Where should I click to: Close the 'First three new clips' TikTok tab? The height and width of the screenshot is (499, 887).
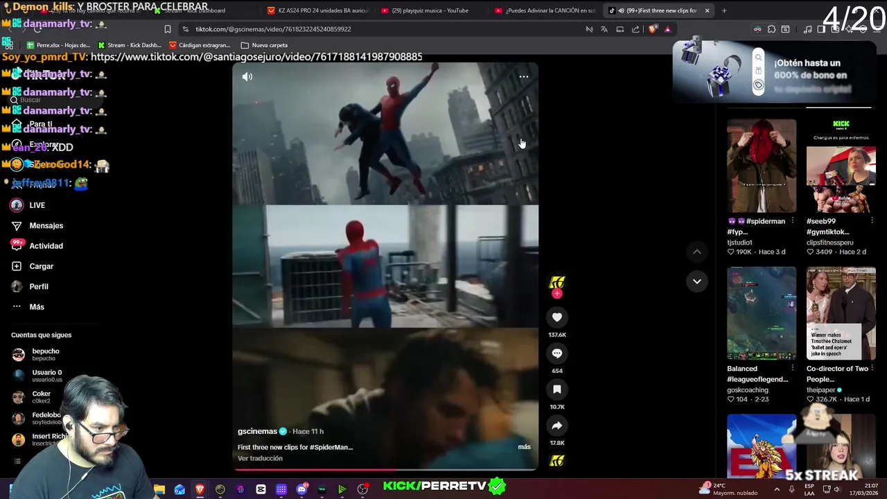click(x=707, y=10)
